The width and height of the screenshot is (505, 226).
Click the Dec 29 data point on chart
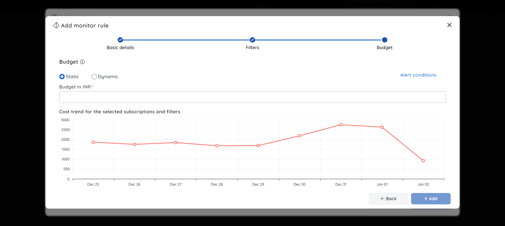point(258,145)
